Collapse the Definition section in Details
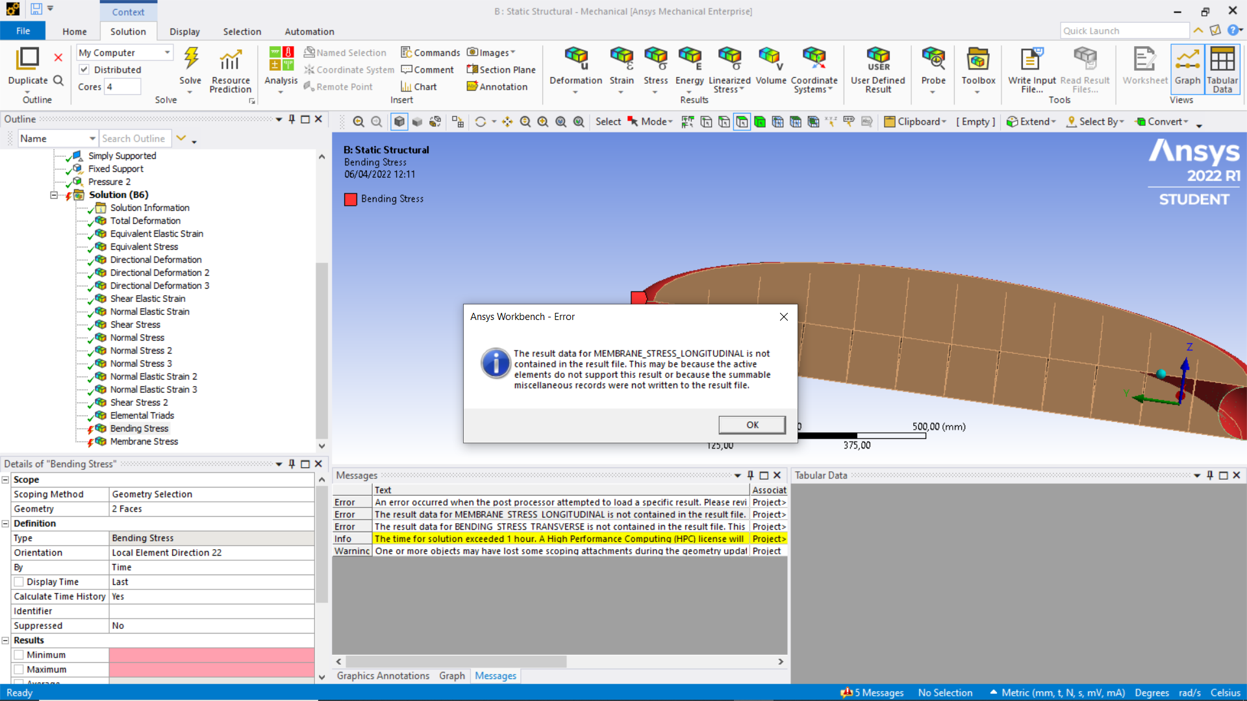1247x701 pixels. 5,523
